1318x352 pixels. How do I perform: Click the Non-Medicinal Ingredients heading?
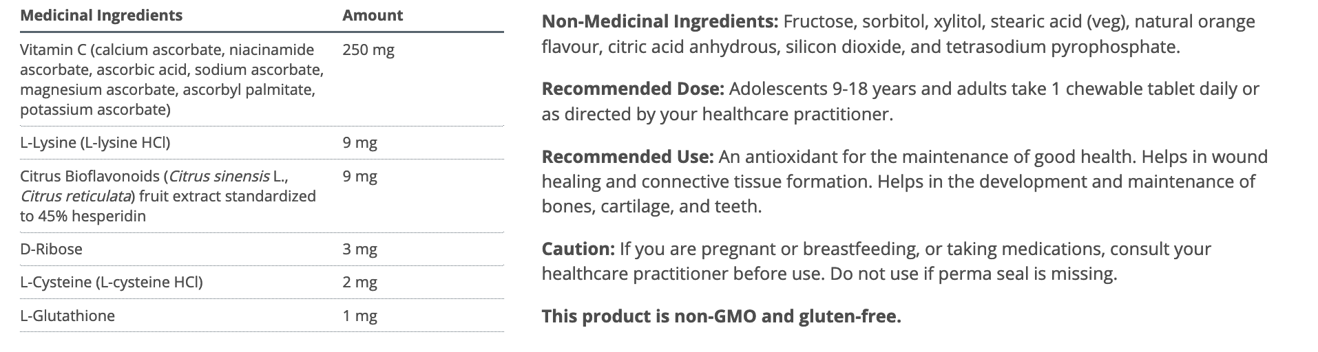[x=660, y=21]
